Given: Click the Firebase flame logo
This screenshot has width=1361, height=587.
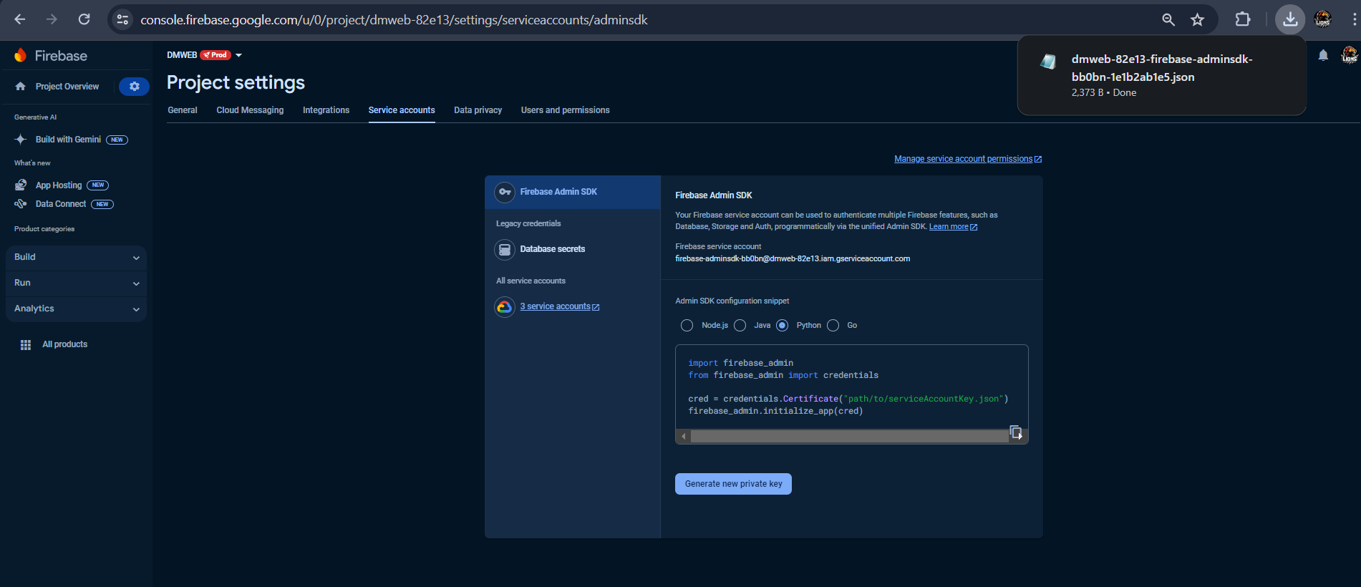Looking at the screenshot, I should point(21,56).
